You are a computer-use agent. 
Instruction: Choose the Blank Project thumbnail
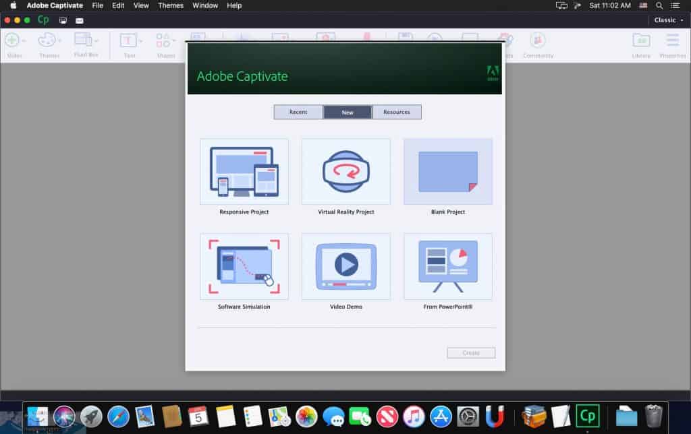[448, 172]
